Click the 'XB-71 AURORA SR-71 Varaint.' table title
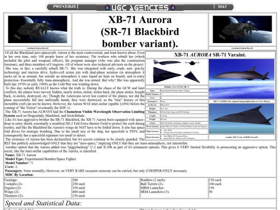This screenshot has width=280, height=210. pos(210,55)
